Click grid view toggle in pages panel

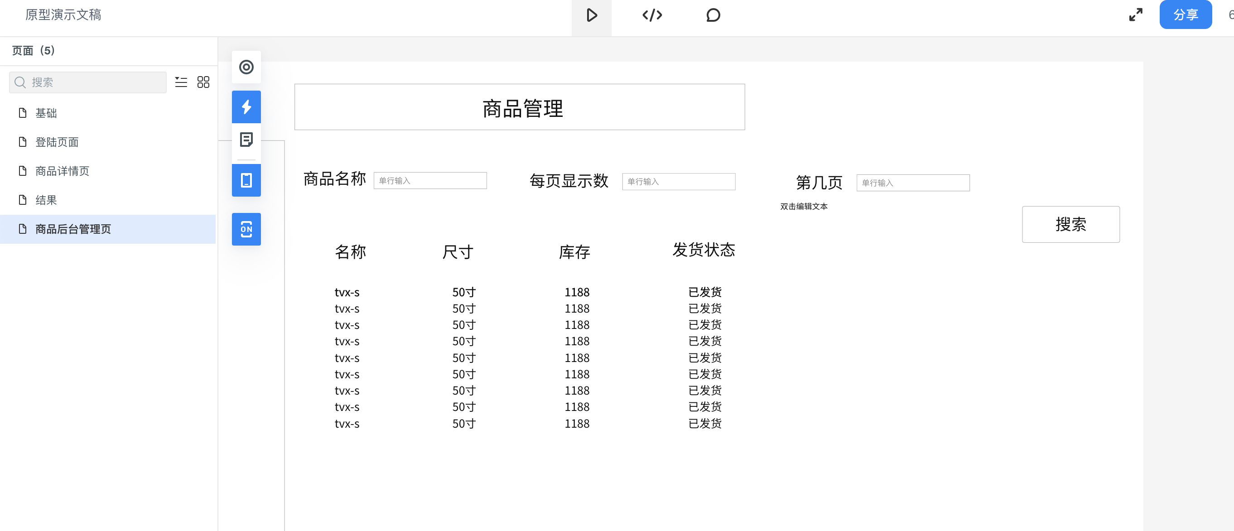[x=203, y=82]
